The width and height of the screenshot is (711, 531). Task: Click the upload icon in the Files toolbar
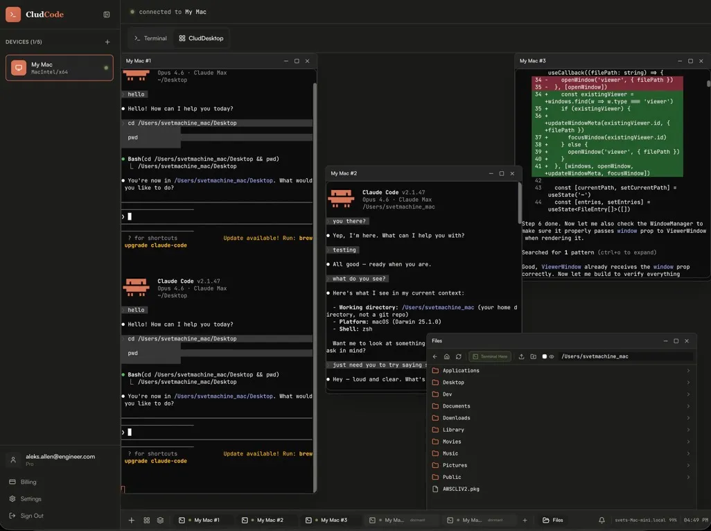pos(521,356)
